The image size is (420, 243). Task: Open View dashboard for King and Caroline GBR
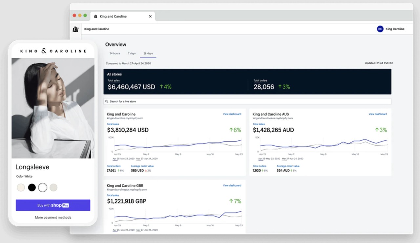232,185
